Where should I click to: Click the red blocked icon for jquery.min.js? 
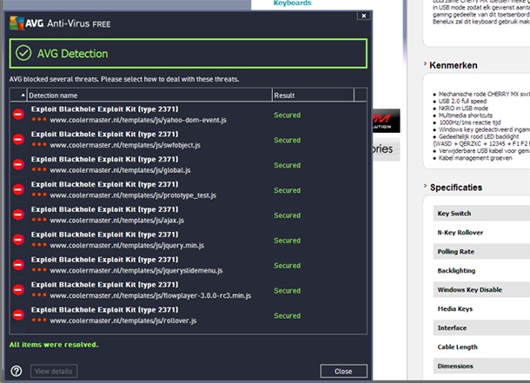[x=18, y=240]
